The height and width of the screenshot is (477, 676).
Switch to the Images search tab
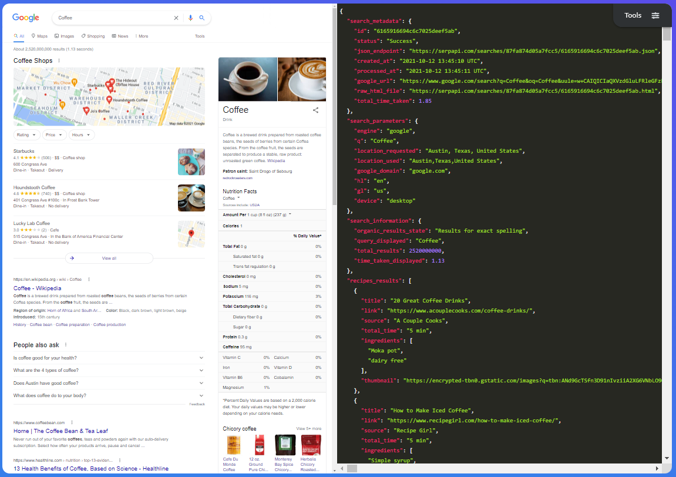[x=64, y=36]
